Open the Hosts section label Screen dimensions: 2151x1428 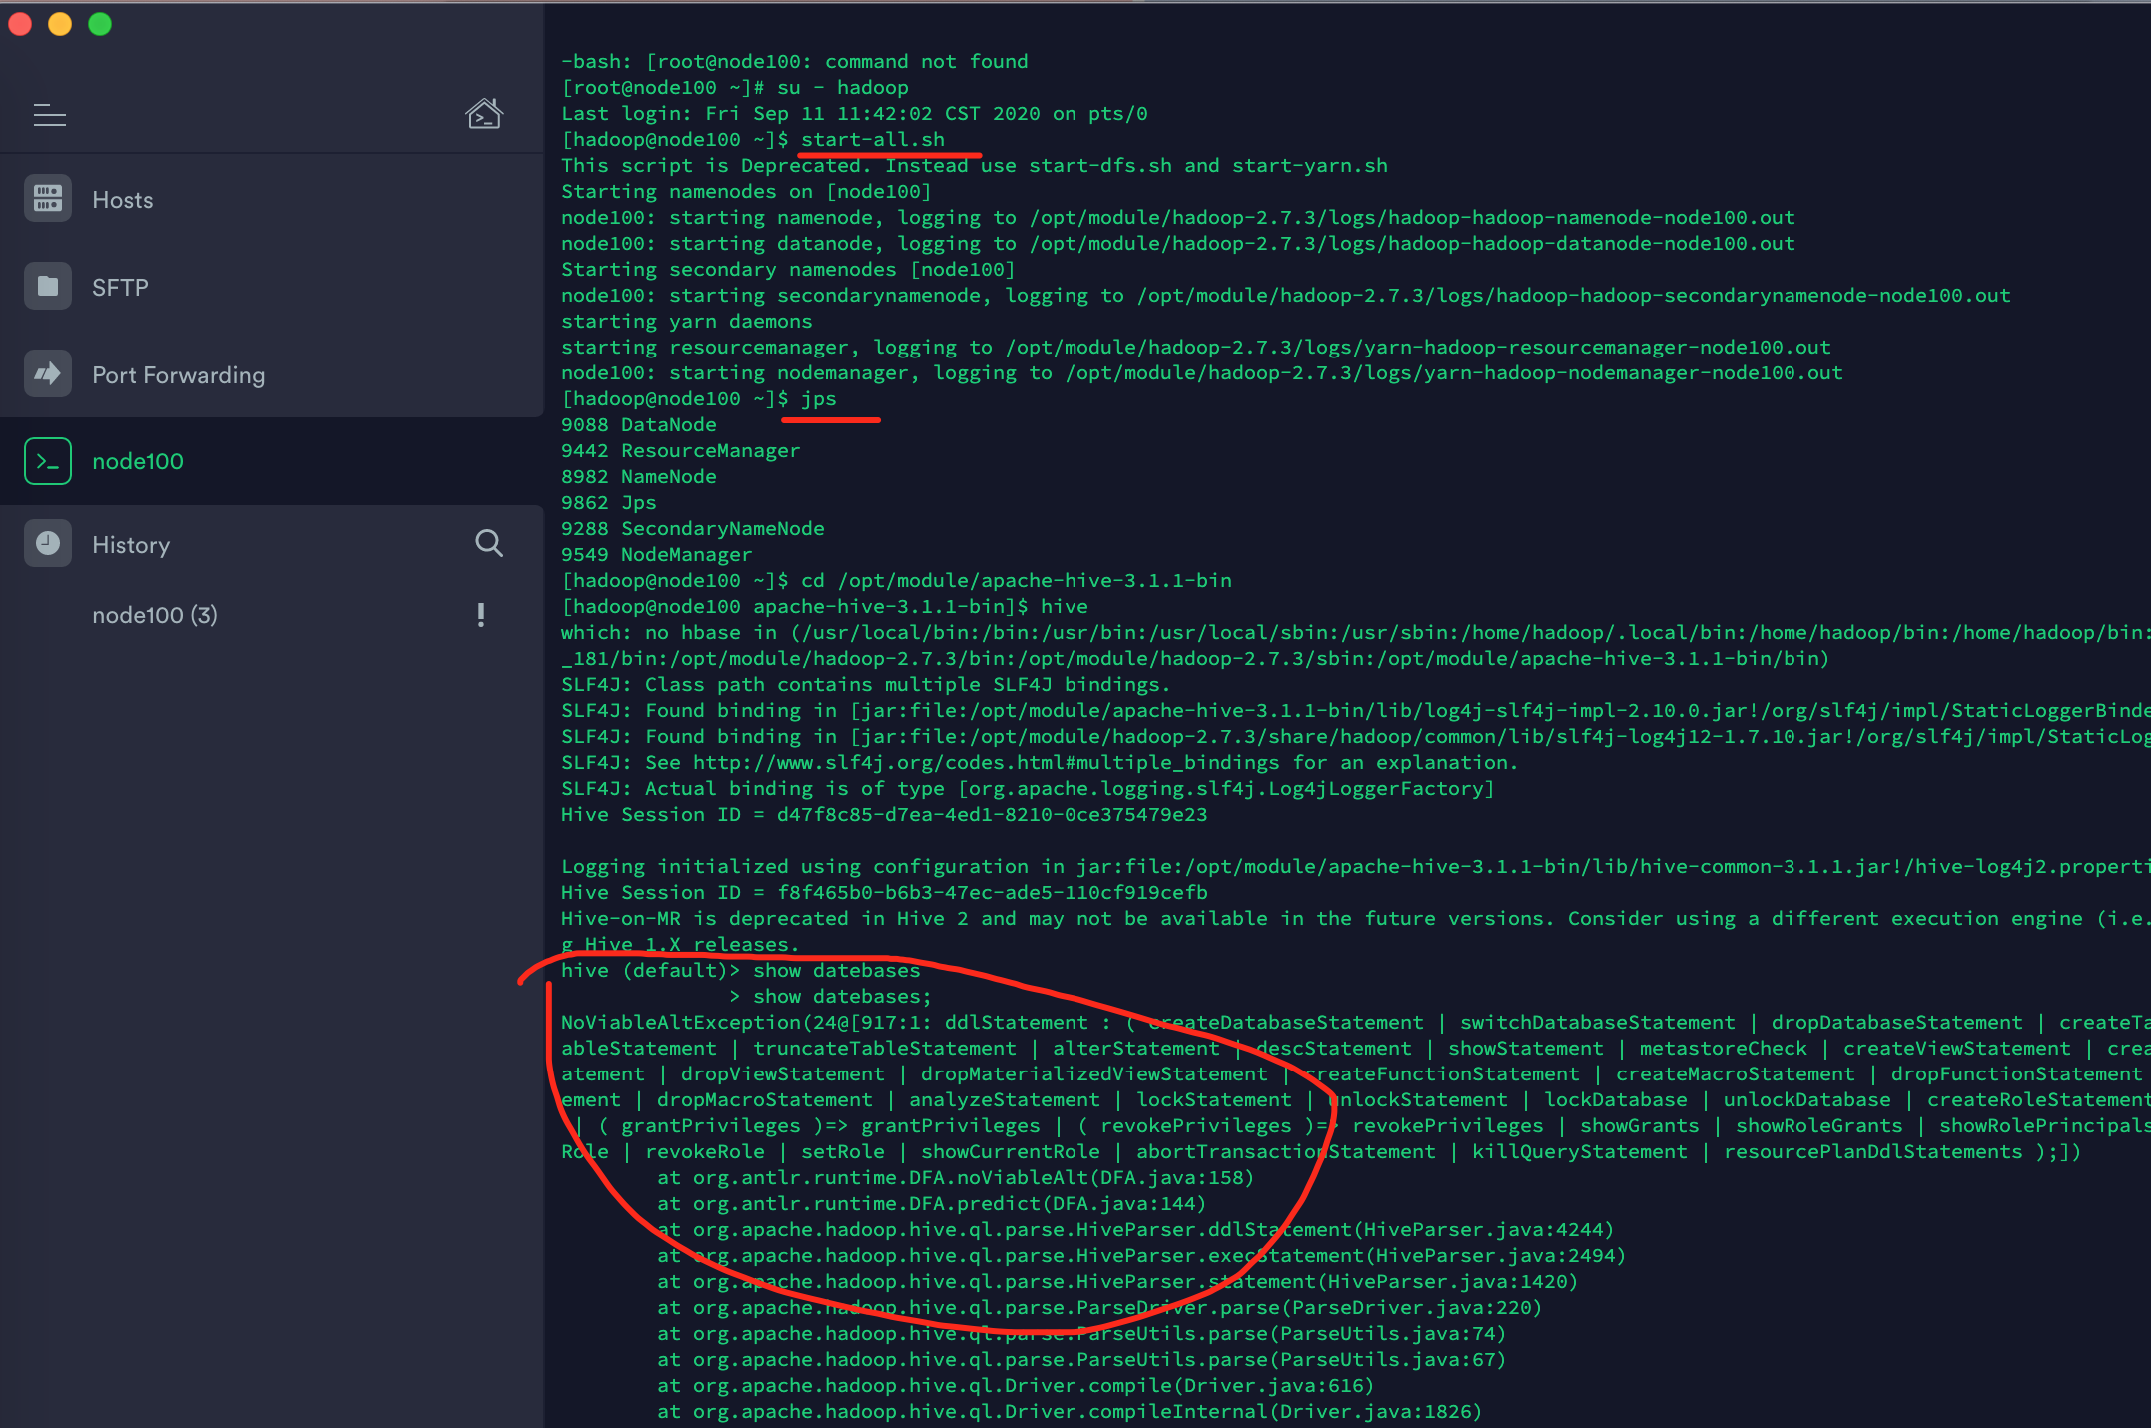pyautogui.click(x=123, y=200)
